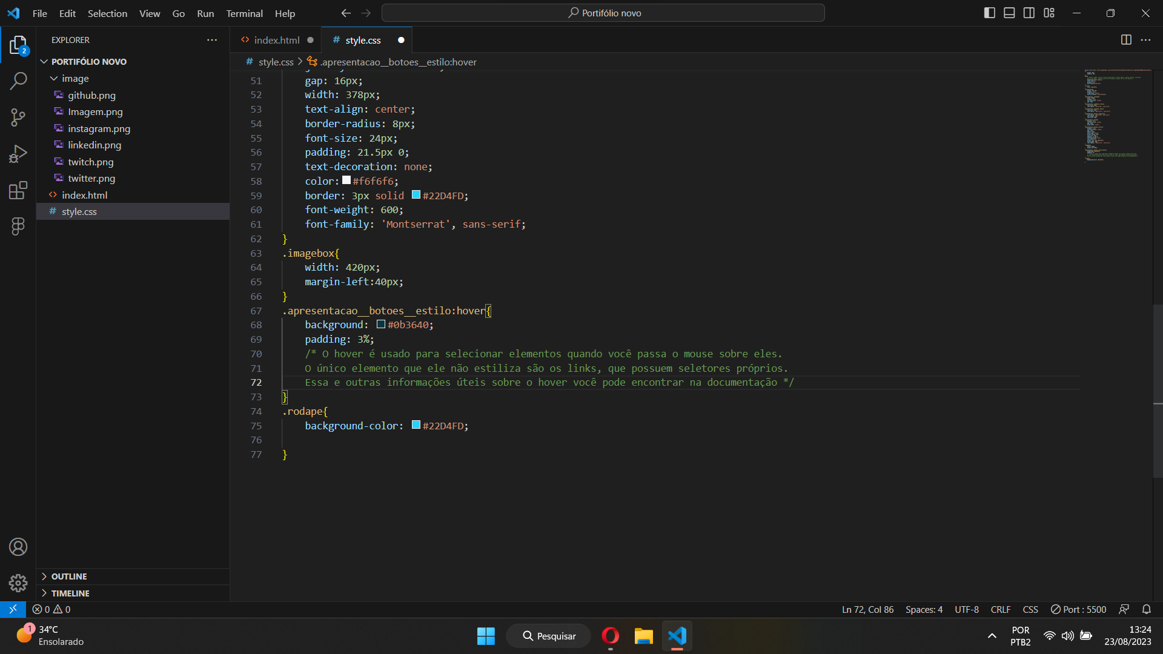
Task: Change encoding UTF-8 in status bar
Action: pyautogui.click(x=967, y=609)
